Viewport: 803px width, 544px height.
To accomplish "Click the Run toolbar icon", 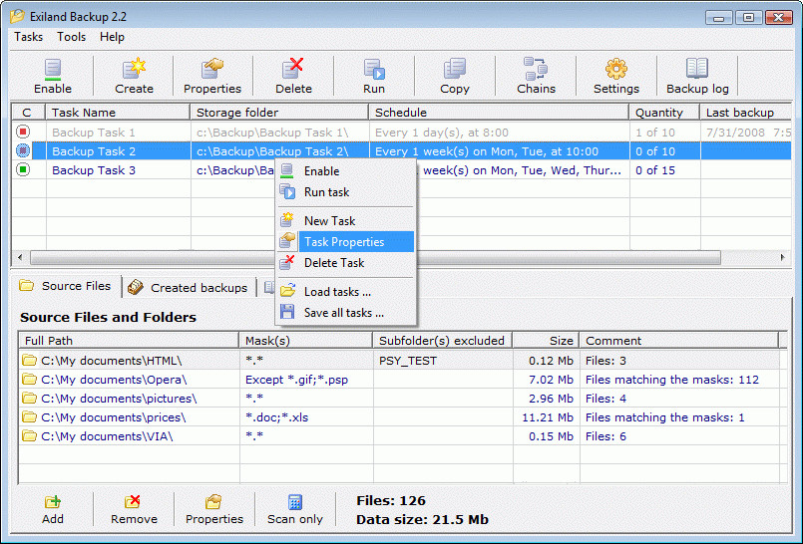I will [x=374, y=70].
